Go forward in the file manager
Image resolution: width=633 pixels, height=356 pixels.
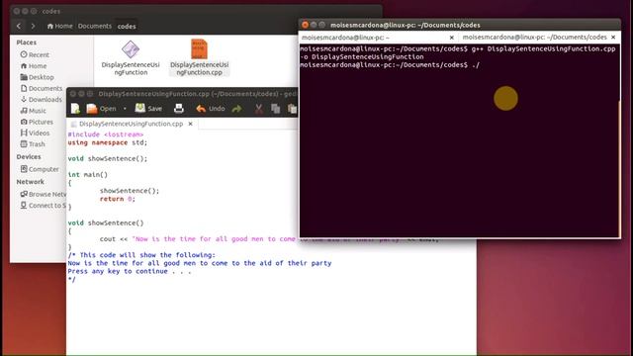coord(33,26)
